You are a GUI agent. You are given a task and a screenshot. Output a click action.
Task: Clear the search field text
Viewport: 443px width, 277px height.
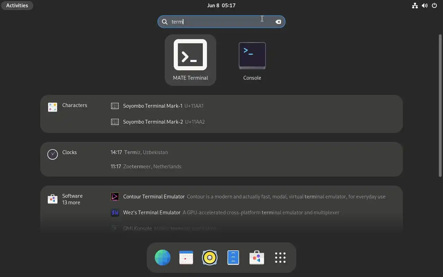tap(278, 22)
